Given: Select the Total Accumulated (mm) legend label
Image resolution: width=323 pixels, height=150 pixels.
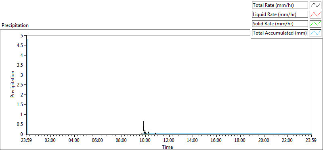Looking at the screenshot, I should (280, 33).
